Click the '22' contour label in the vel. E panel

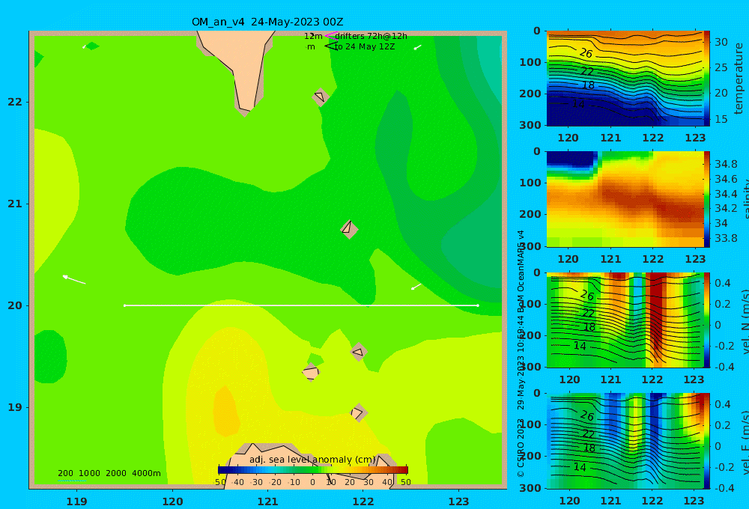(588, 434)
